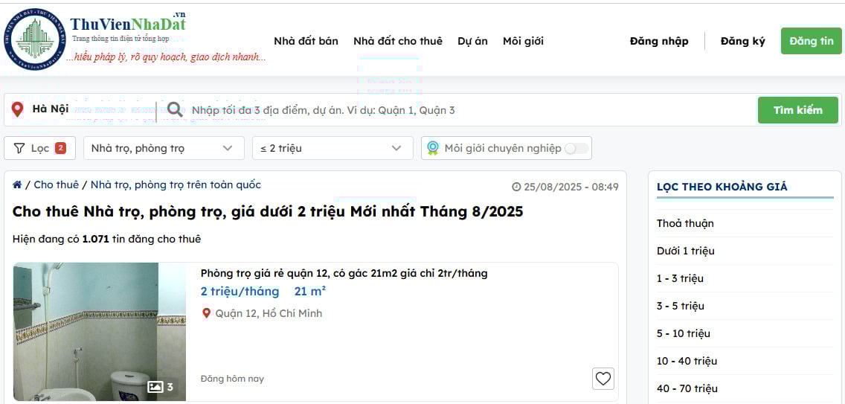Click the funnel filter icon
The image size is (845, 404).
pyautogui.click(x=19, y=148)
